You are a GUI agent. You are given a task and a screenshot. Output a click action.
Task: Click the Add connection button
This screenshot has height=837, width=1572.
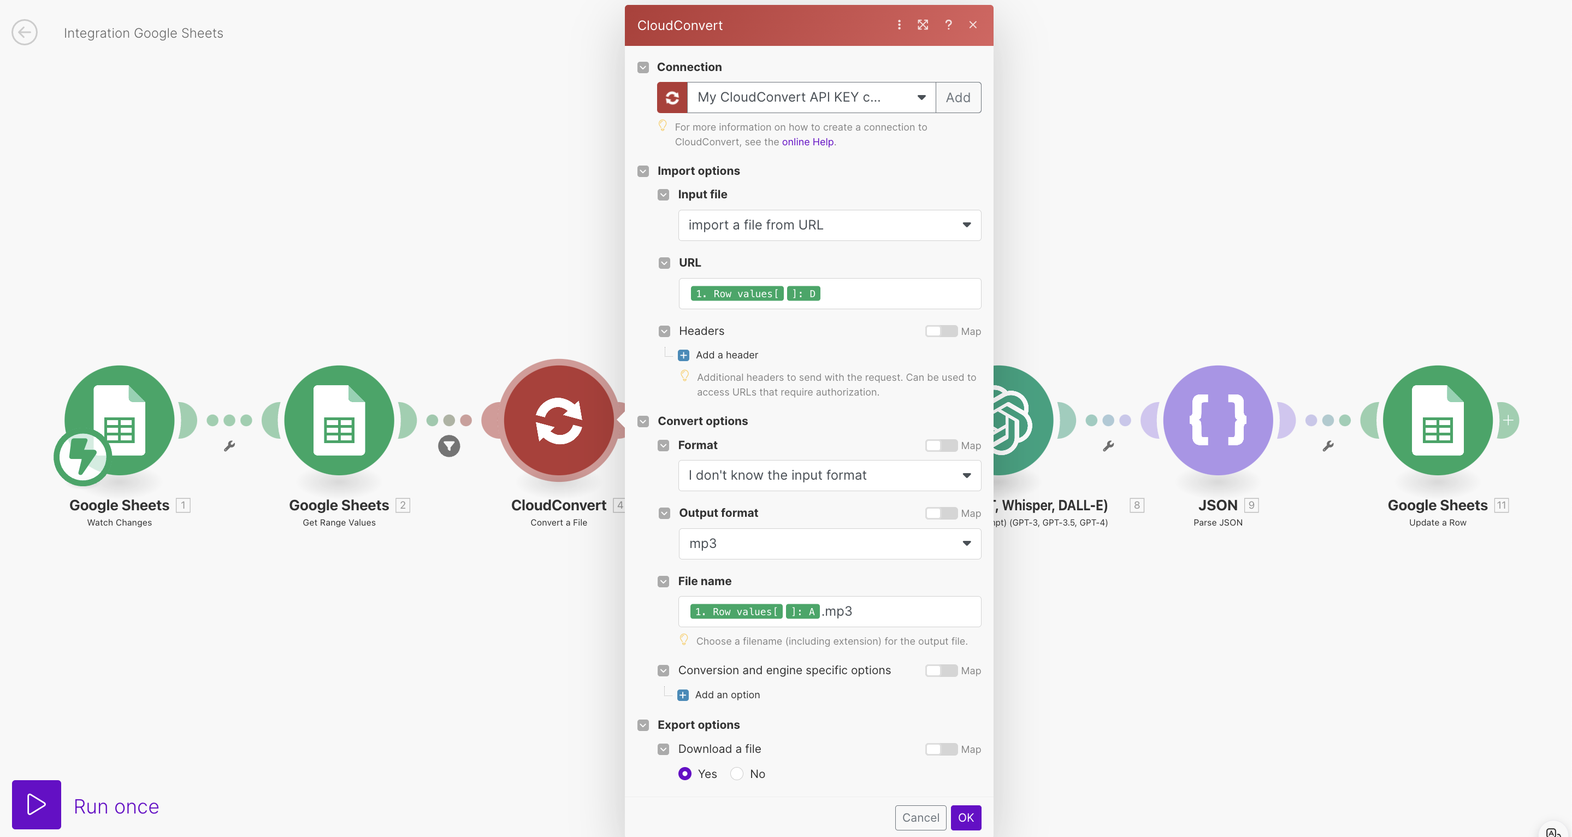pyautogui.click(x=958, y=97)
